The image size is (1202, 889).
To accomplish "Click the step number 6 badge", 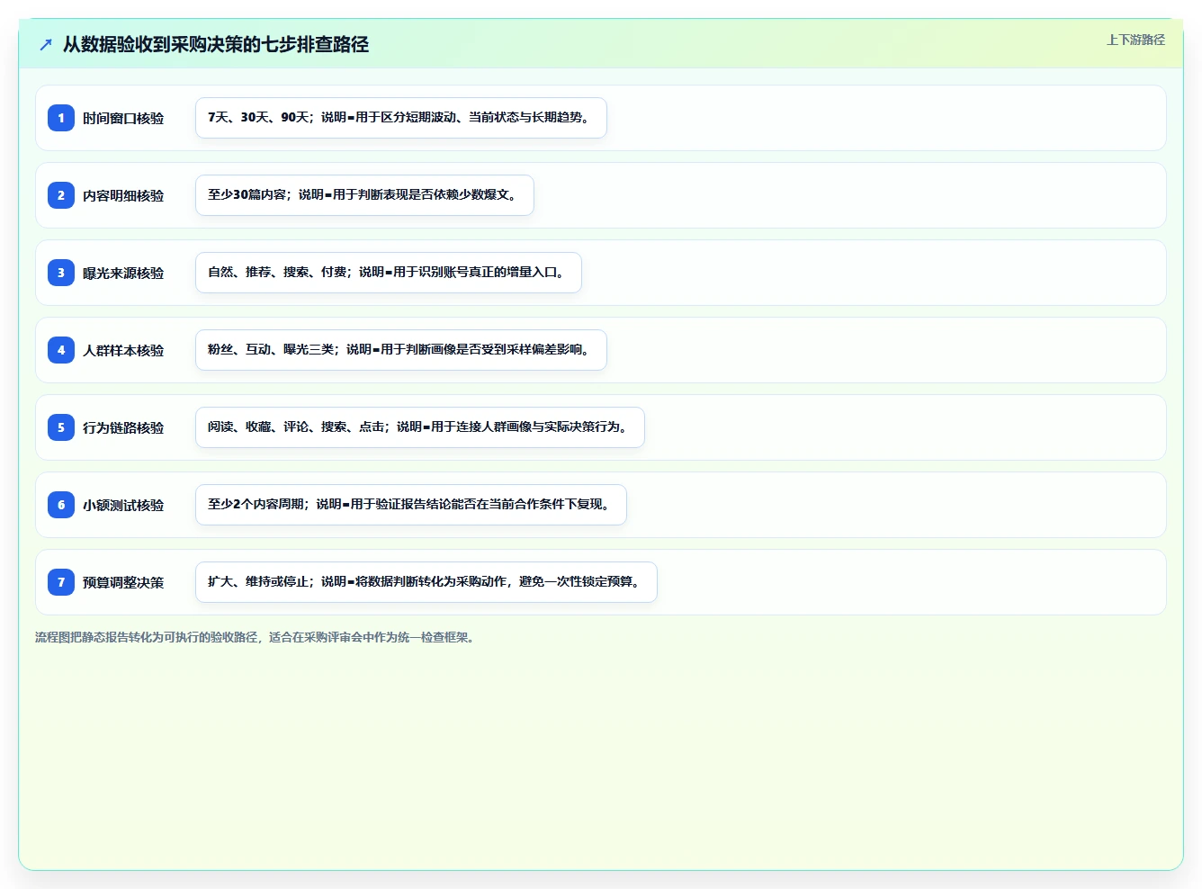I will point(61,505).
